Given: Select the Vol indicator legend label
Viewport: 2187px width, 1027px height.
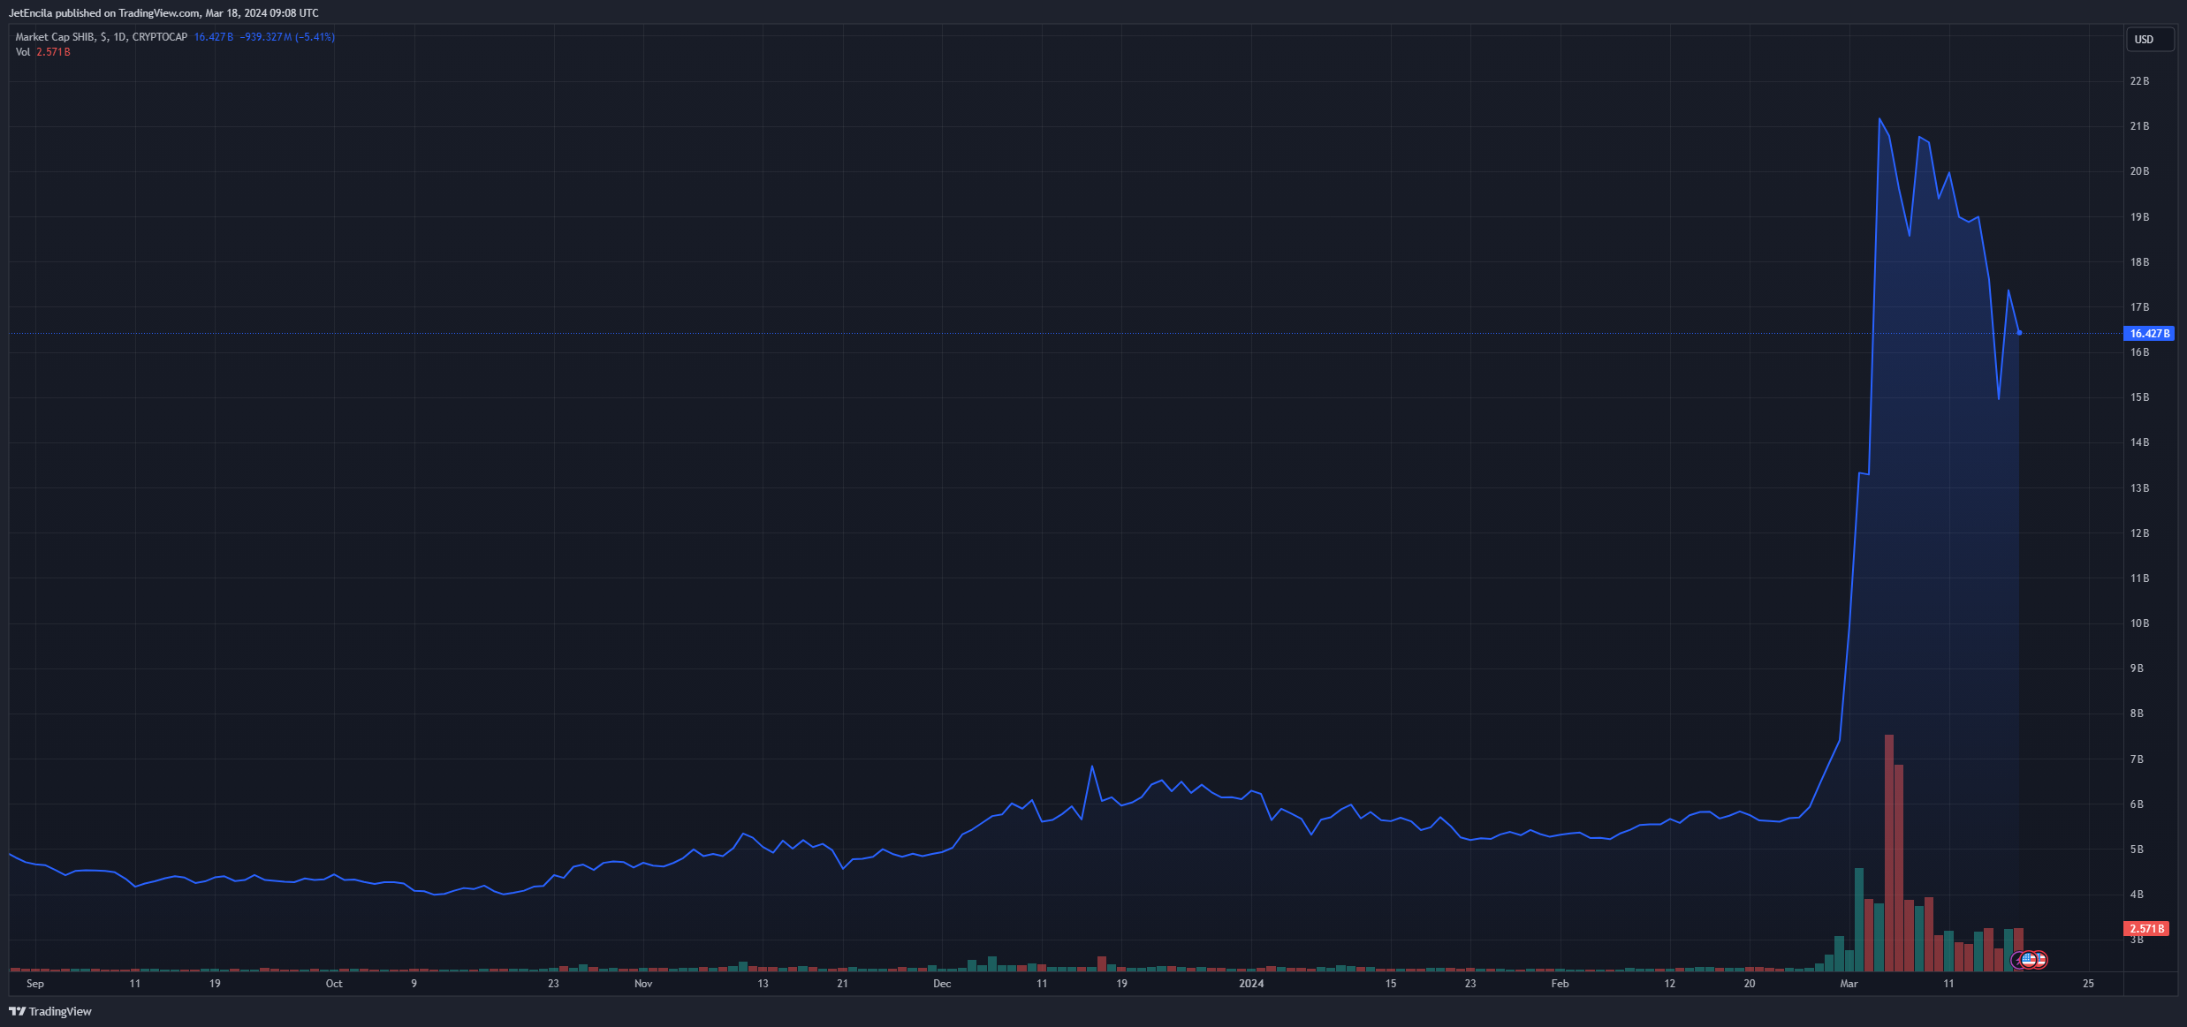Looking at the screenshot, I should [22, 52].
